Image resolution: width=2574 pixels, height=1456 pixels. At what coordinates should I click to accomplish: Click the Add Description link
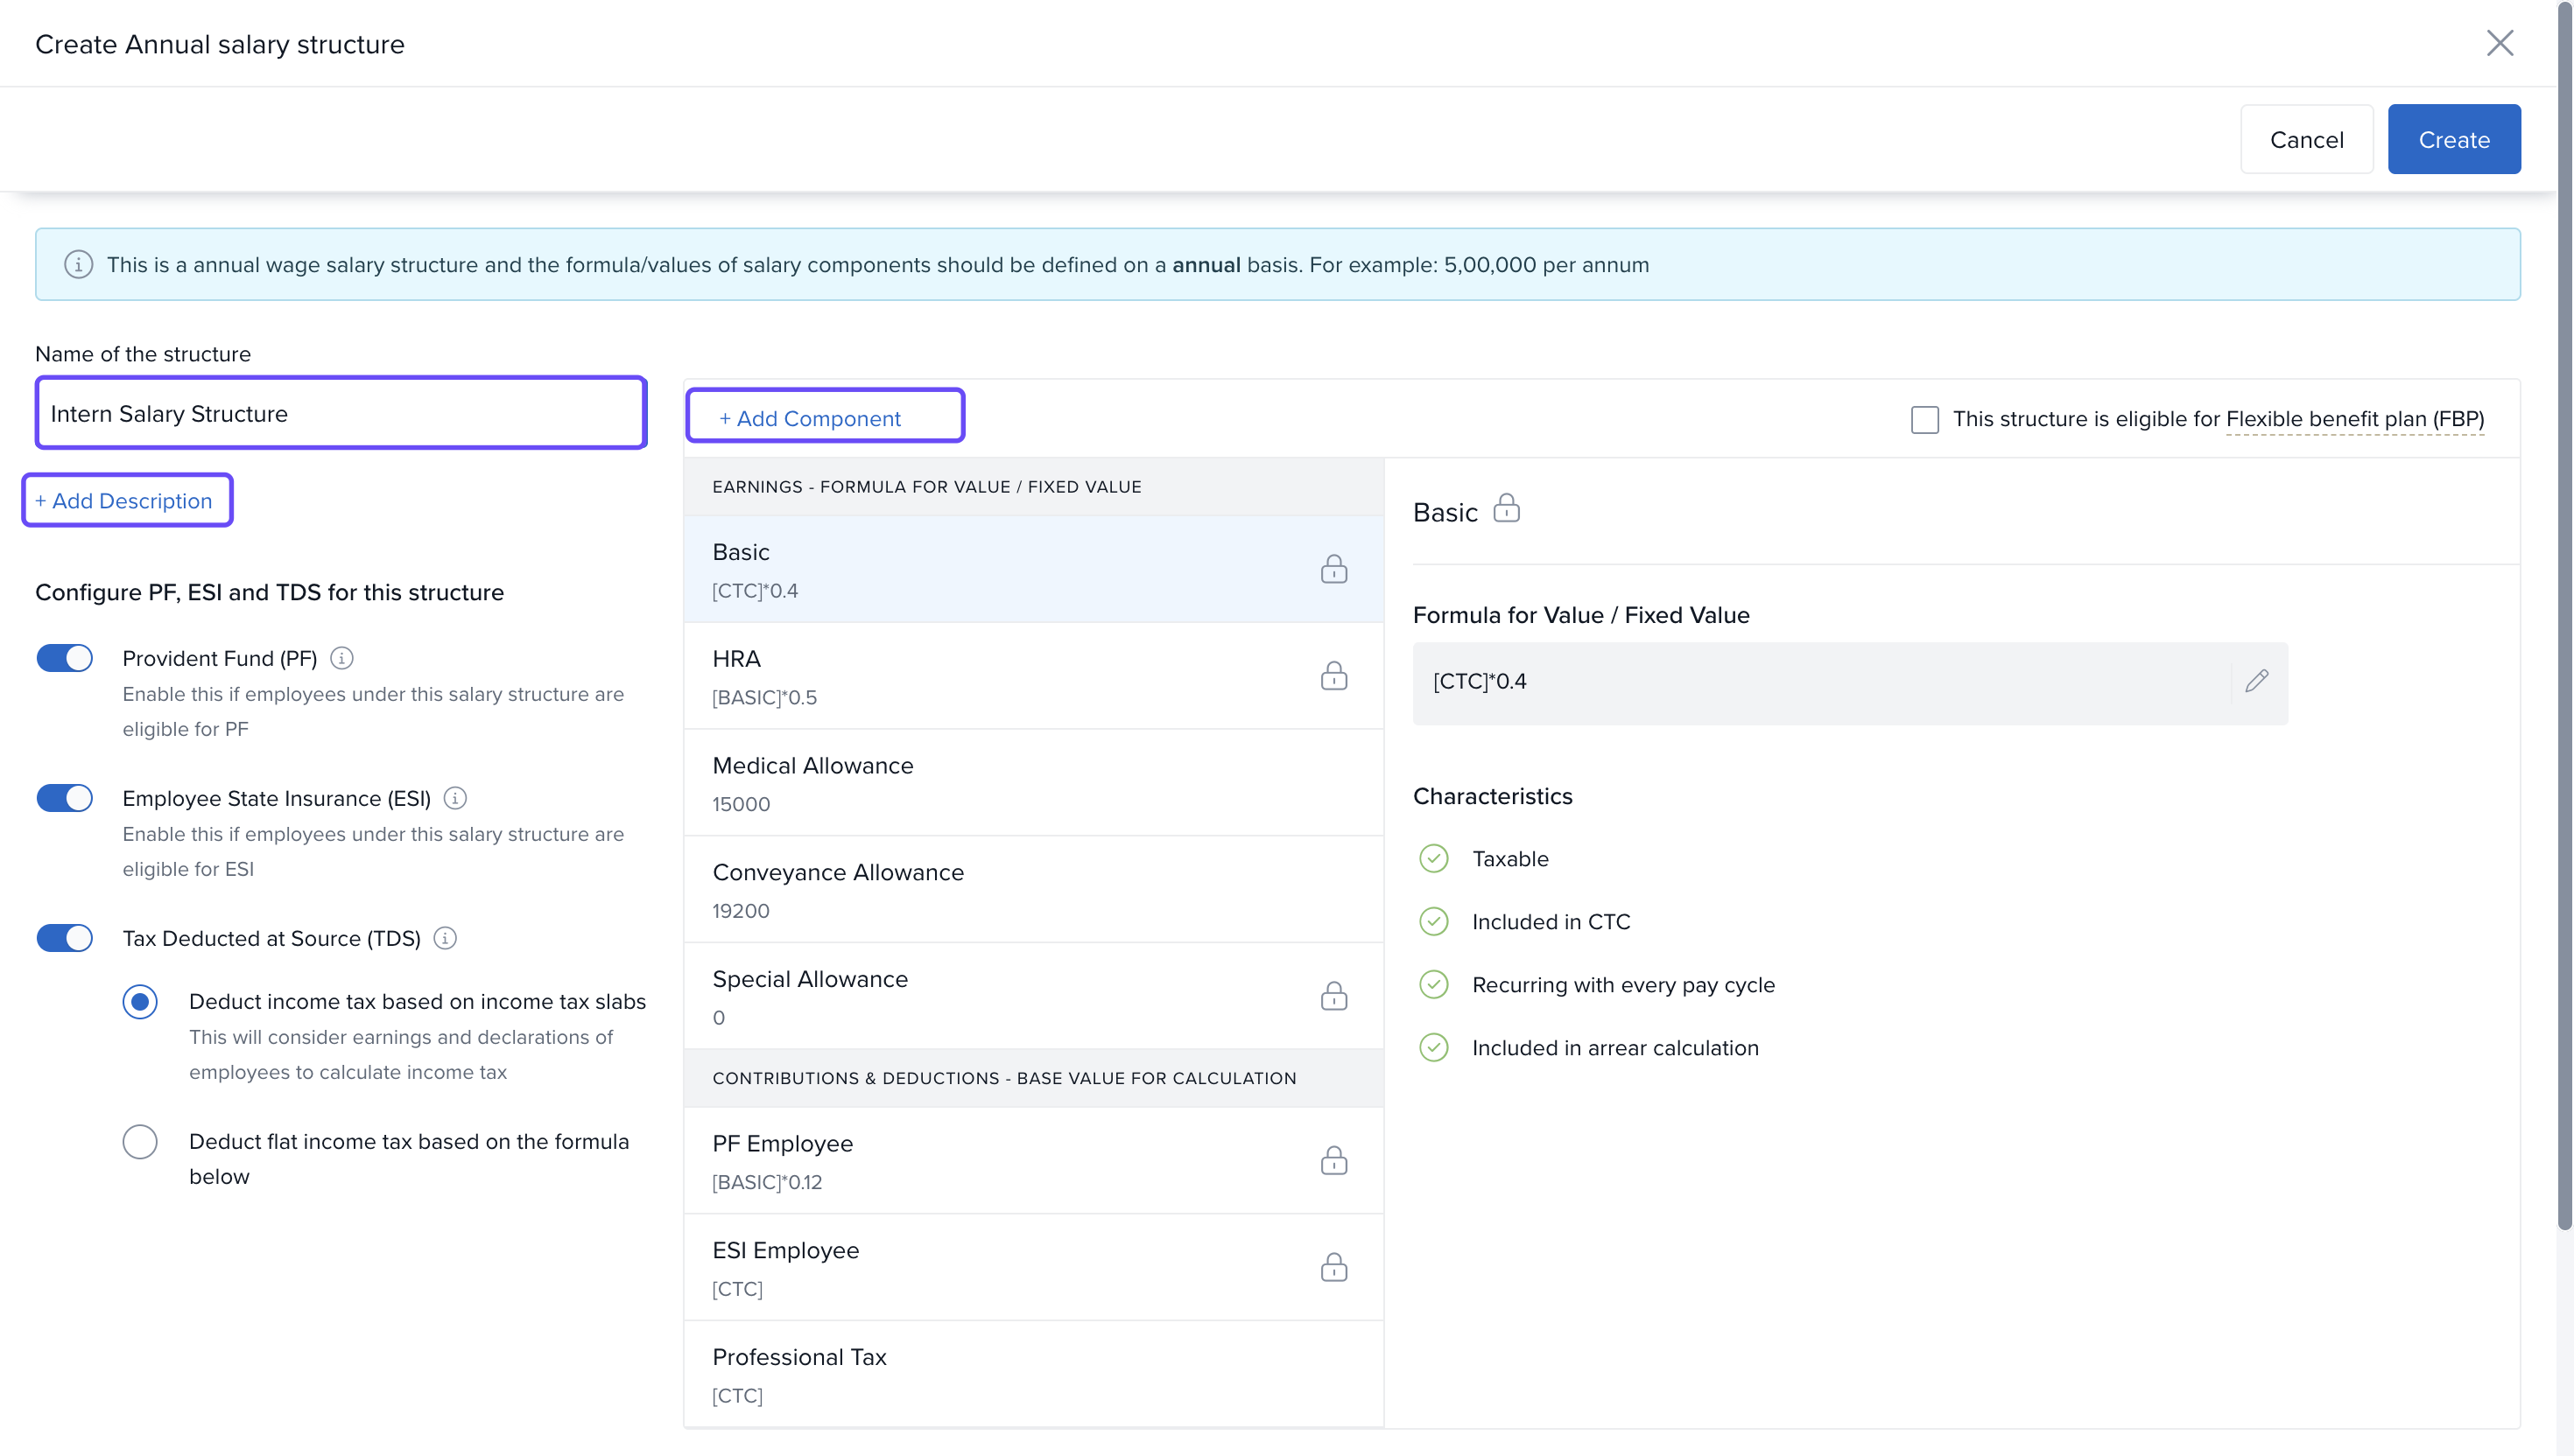pyautogui.click(x=127, y=500)
